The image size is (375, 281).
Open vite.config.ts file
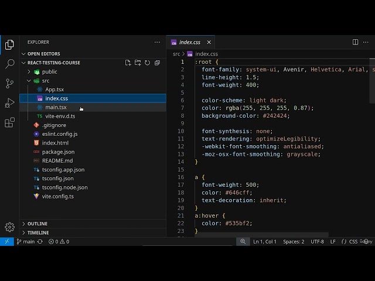click(x=93, y=197)
